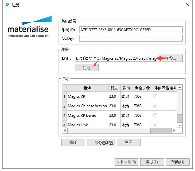Select the Magics Link module cell

[x=87, y=124]
